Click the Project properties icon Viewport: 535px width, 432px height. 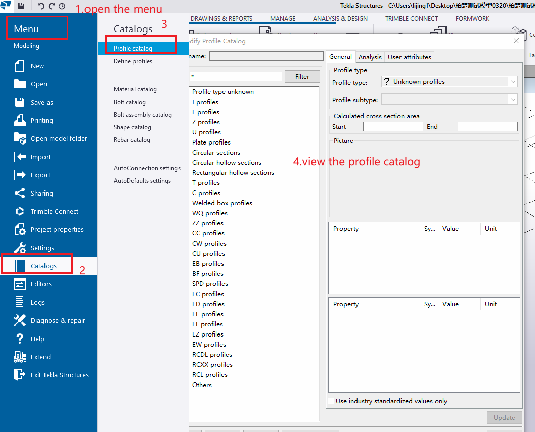(x=20, y=229)
